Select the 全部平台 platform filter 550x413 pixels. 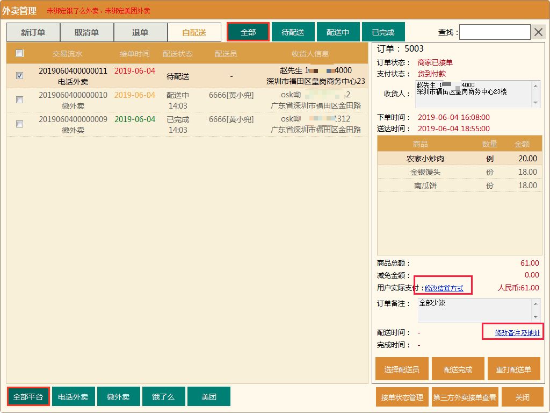[x=28, y=397]
